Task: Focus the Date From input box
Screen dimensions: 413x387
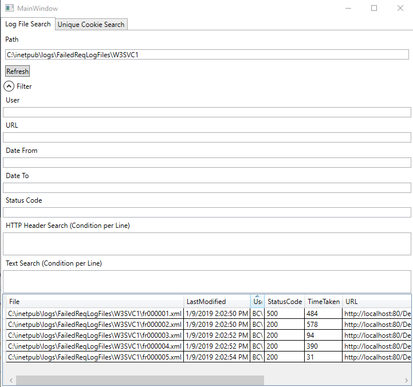Action: [206, 163]
